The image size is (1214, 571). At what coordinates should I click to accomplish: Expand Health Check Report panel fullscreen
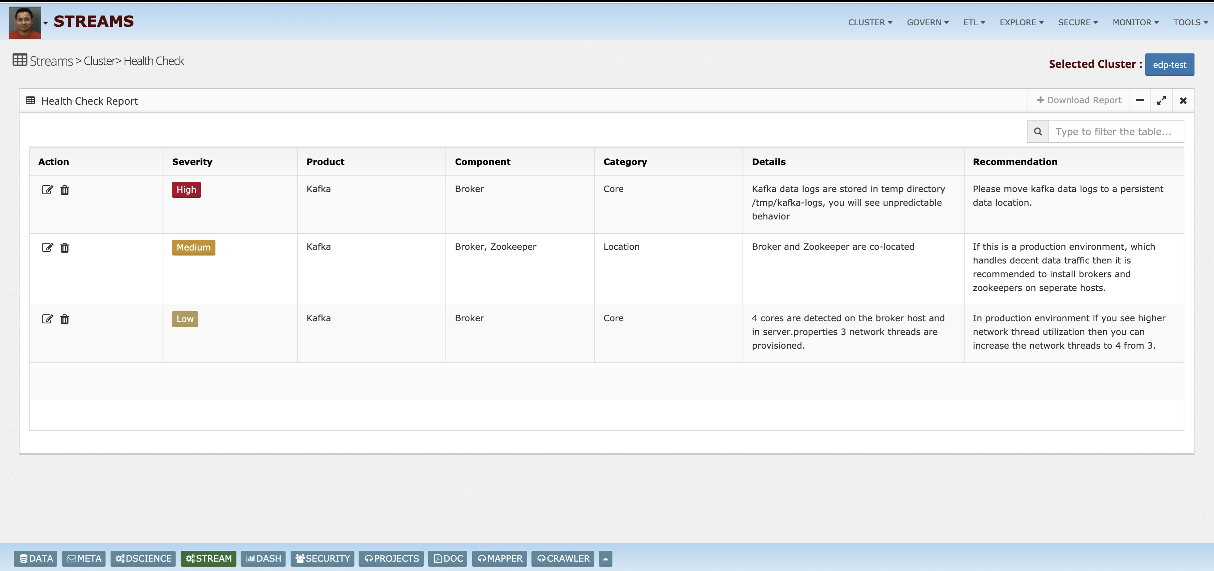1161,100
